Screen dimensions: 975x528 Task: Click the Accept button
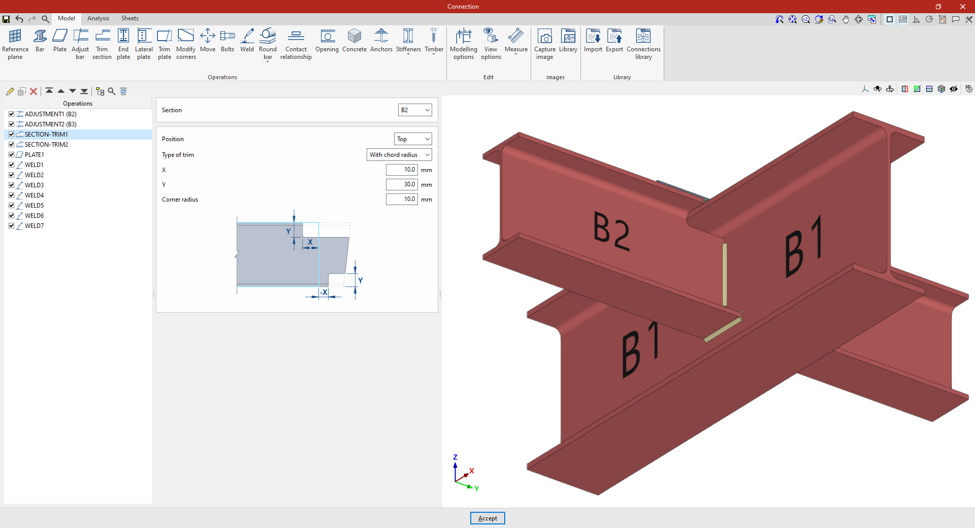coord(487,518)
